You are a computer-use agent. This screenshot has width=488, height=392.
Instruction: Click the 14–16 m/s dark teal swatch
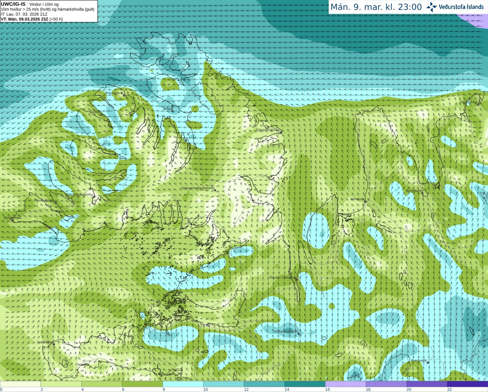coord(305,384)
